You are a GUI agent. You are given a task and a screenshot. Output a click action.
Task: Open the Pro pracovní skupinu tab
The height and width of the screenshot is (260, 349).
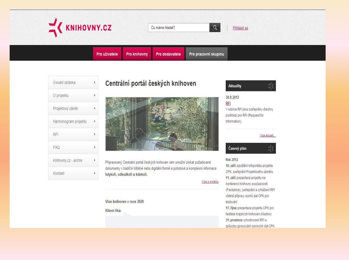click(x=206, y=54)
